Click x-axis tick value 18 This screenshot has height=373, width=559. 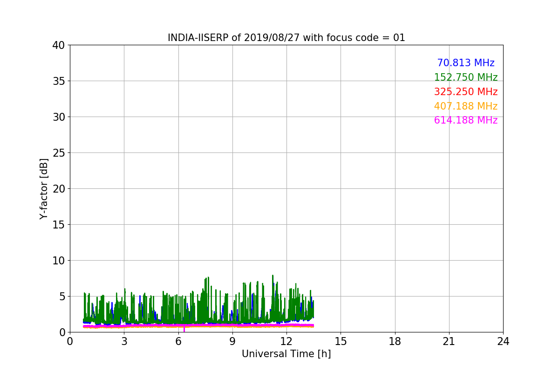coord(395,341)
